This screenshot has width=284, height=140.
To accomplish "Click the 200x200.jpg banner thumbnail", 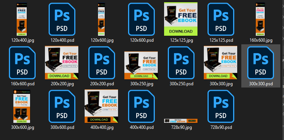I will pos(62,63).
